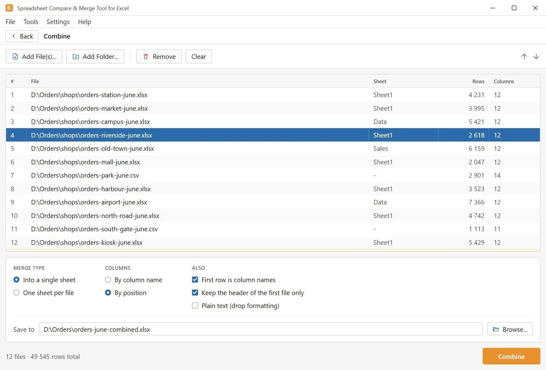Select orders-airport-june.xlsx row
The image size is (546, 370).
[x=273, y=202]
